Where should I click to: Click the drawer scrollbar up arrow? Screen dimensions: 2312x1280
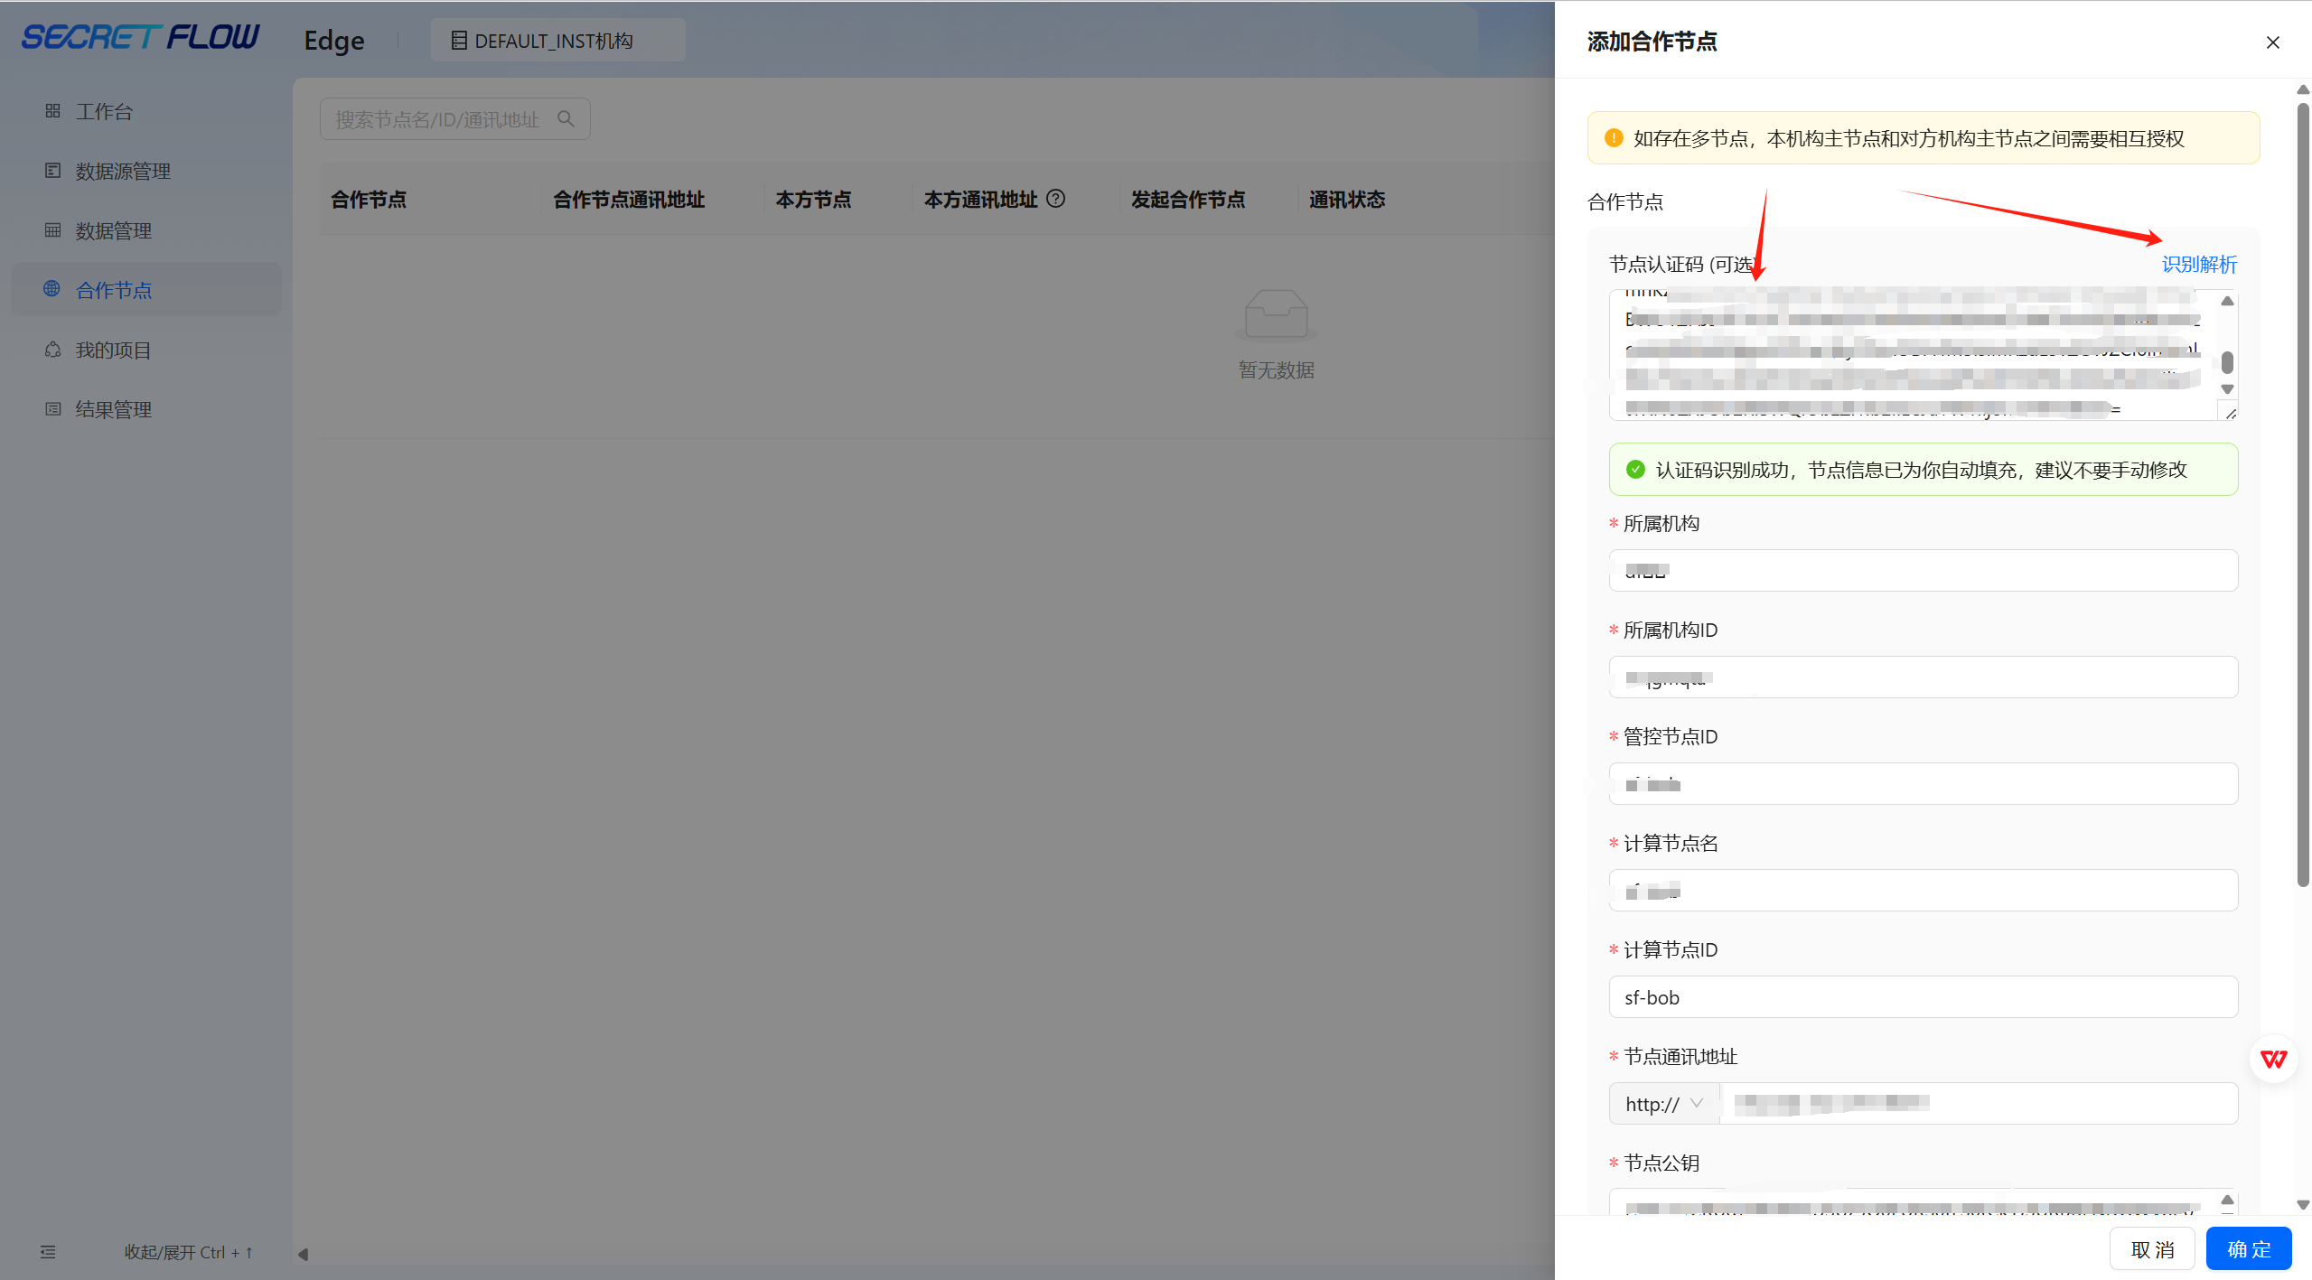(2303, 89)
